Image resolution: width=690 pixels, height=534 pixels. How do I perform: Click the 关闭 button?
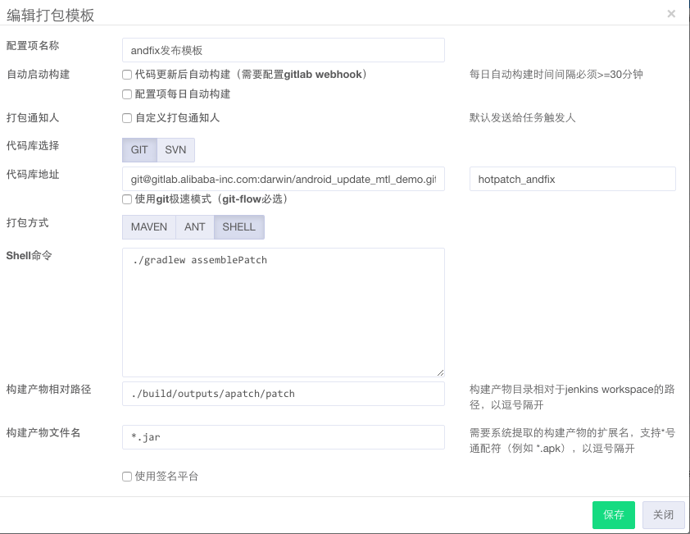663,514
